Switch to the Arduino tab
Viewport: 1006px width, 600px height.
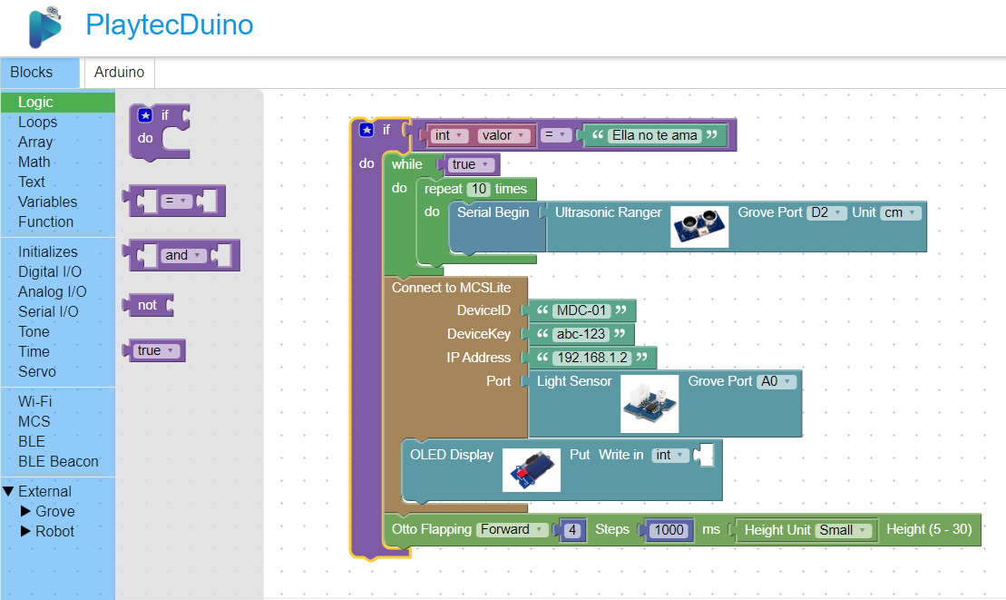click(x=119, y=73)
